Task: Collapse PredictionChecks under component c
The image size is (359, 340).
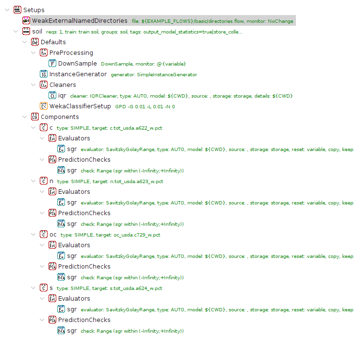Action: 42,160
